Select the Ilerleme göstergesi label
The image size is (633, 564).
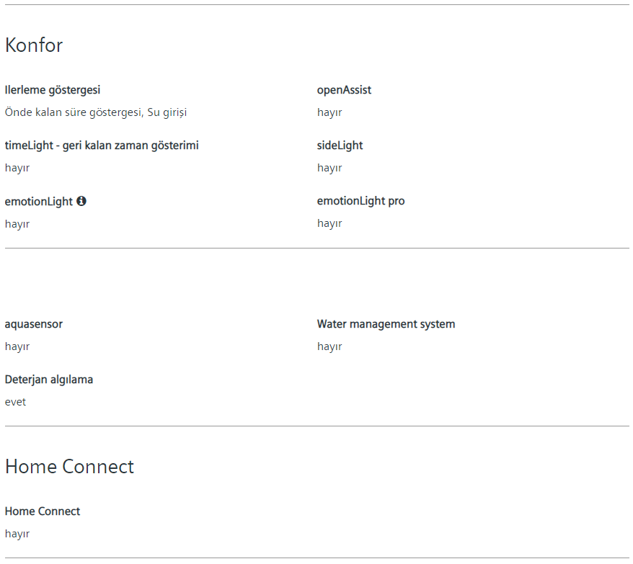[53, 90]
